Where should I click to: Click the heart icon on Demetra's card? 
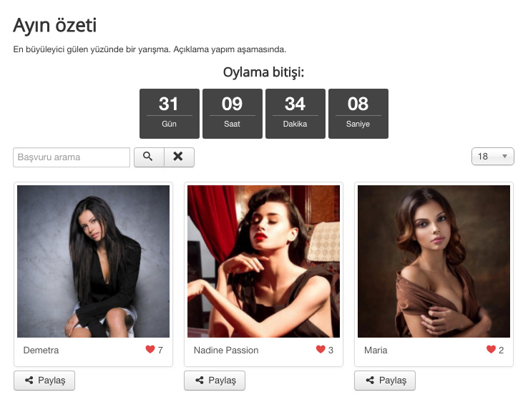(x=150, y=350)
